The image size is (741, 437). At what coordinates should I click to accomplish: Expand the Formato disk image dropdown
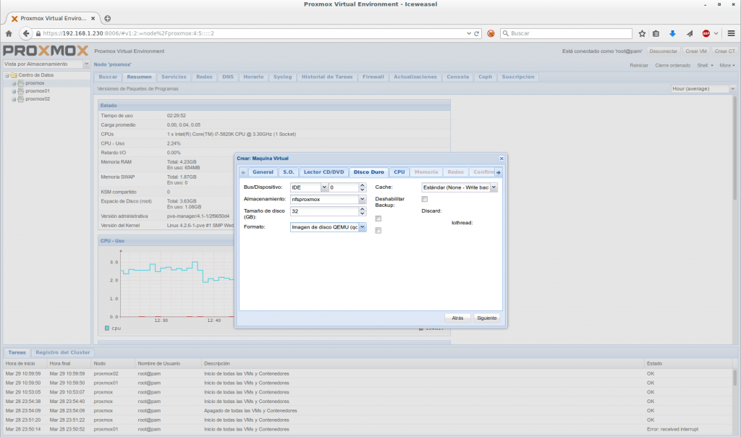(x=362, y=227)
